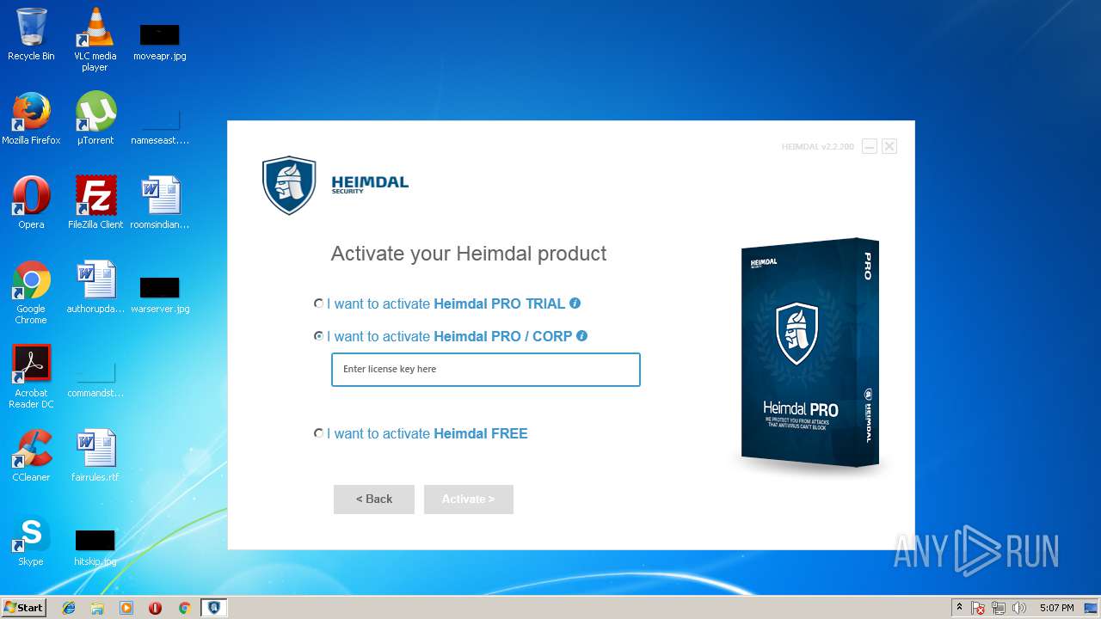
Task: Select the fairrules.rtf document icon
Action: pyautogui.click(x=95, y=456)
